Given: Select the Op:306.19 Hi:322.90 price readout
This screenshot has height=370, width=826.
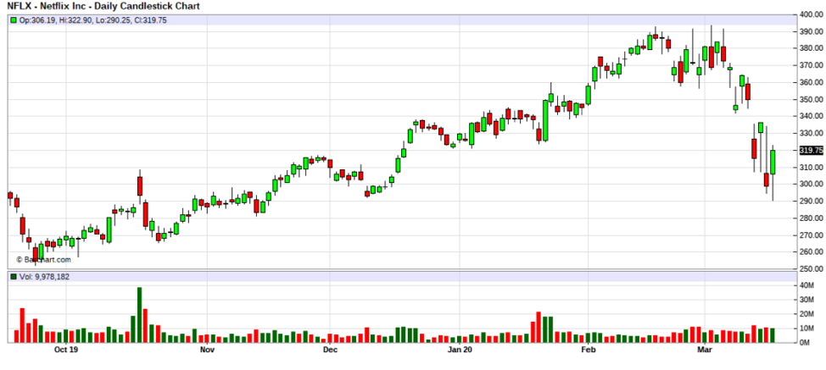Looking at the screenshot, I should pos(92,20).
